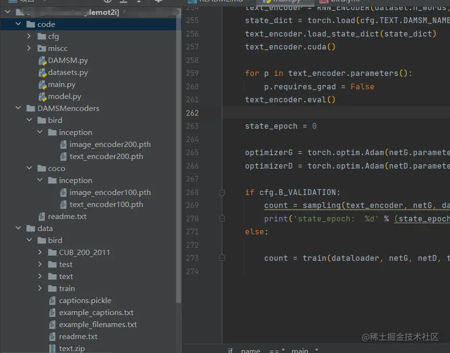
Task: Click the folder icon of DAMSMencoders
Action: click(31, 109)
